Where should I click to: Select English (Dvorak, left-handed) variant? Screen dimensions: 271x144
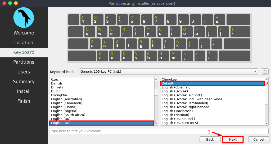point(213,103)
